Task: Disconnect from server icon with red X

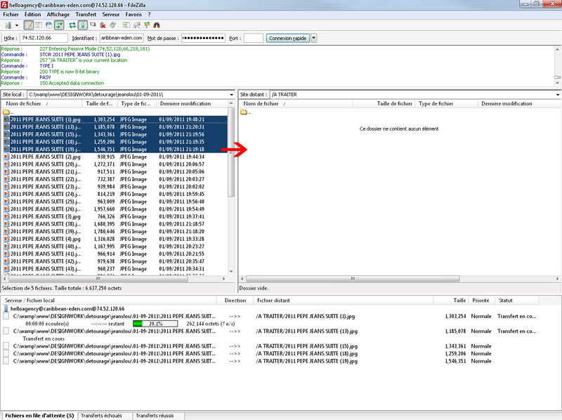Action: pyautogui.click(x=103, y=25)
